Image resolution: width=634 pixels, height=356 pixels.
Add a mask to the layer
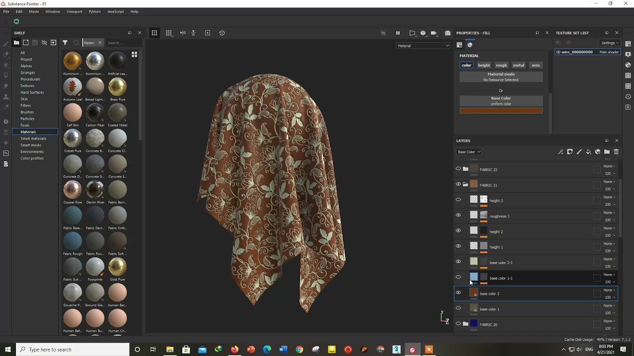(x=570, y=152)
